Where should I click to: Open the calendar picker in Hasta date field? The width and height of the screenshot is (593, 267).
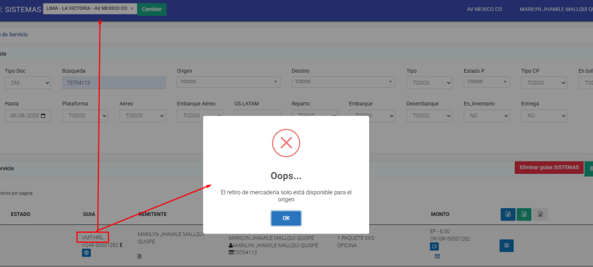click(43, 115)
